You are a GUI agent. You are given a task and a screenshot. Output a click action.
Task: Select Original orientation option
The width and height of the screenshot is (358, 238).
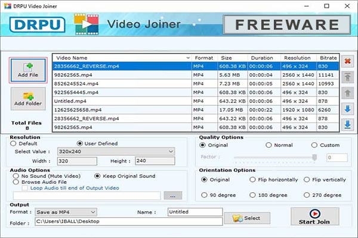click(204, 180)
